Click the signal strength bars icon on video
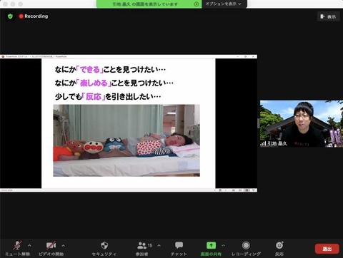 tap(263, 143)
